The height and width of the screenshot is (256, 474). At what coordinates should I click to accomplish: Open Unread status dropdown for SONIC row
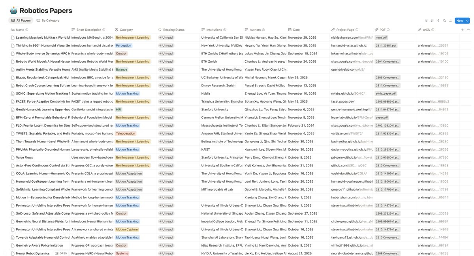pyautogui.click(x=167, y=93)
